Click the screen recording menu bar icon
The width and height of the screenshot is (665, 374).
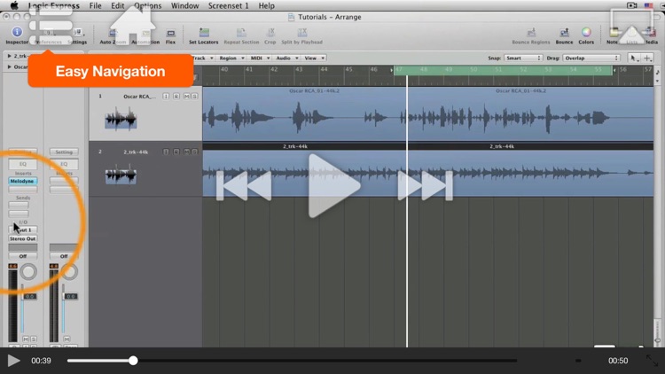pyautogui.click(x=632, y=5)
